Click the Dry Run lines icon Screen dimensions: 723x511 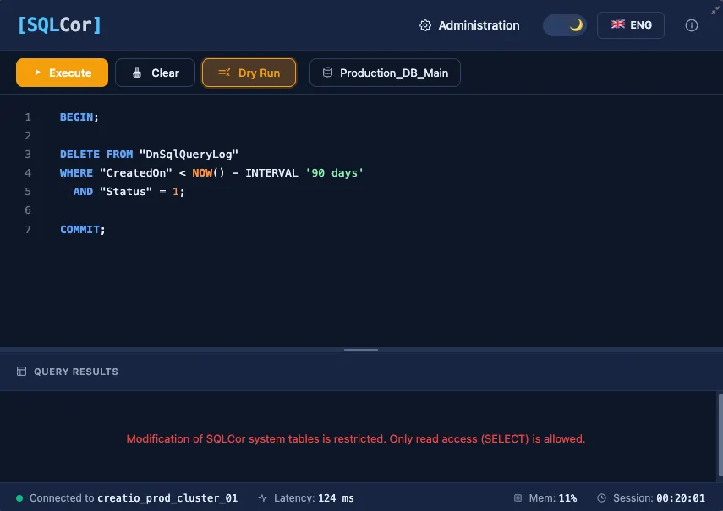pyautogui.click(x=224, y=73)
